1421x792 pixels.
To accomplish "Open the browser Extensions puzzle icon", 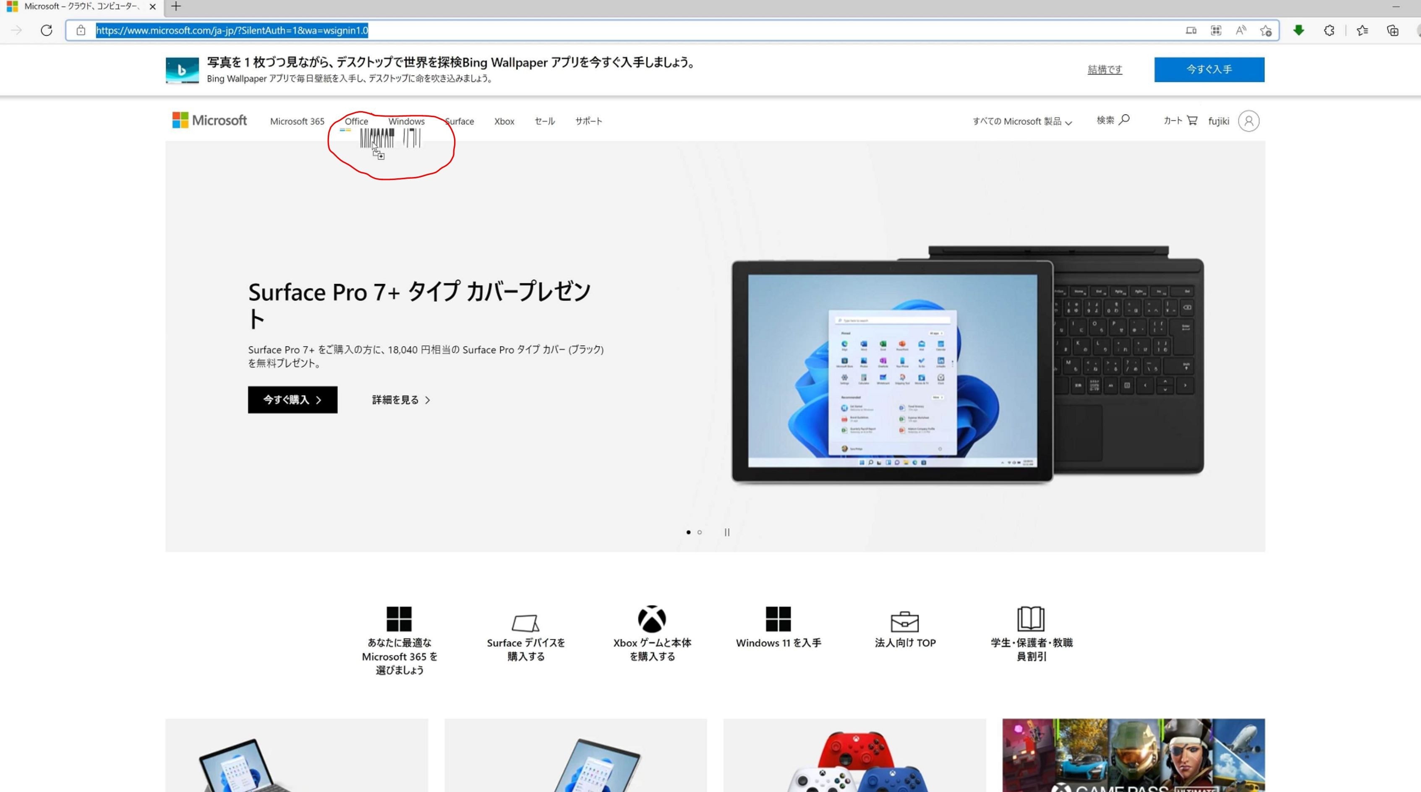I will click(1329, 30).
